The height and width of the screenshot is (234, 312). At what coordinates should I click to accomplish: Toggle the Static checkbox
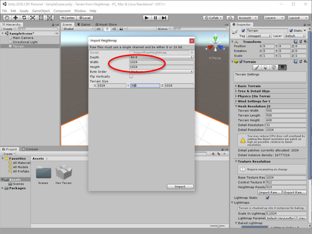pos(291,30)
